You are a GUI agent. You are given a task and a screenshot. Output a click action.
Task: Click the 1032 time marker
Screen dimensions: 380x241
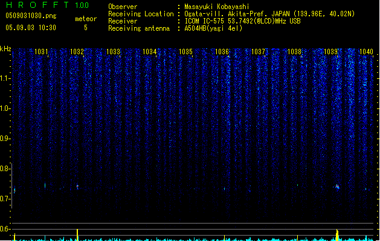[77, 52]
